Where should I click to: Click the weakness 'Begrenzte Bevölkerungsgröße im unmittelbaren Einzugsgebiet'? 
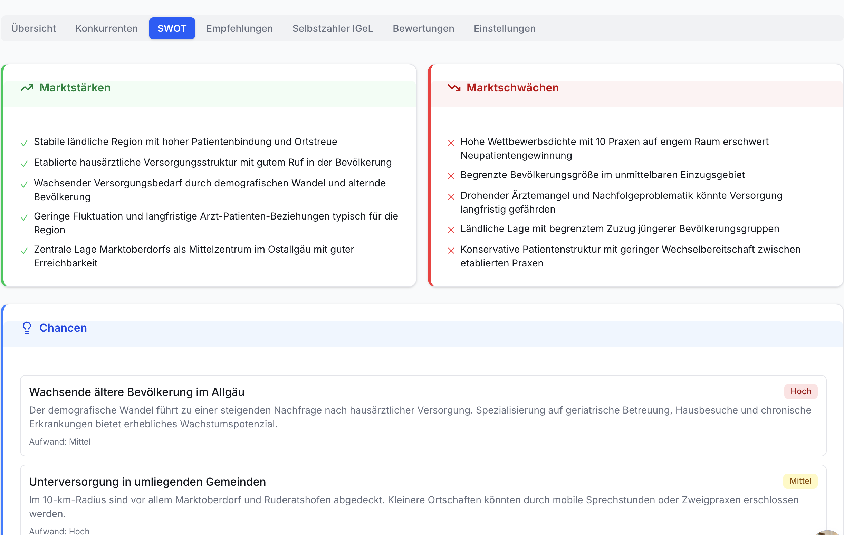[603, 175]
